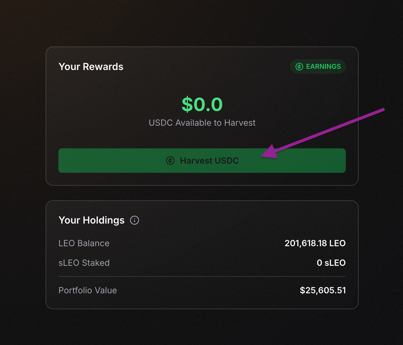Open the Your Holdings info icon

pos(135,220)
